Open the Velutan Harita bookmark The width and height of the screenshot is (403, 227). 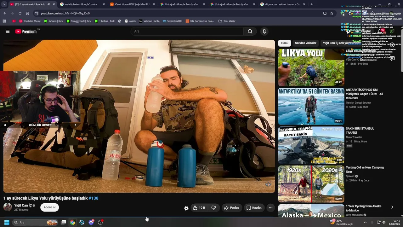[x=149, y=21]
